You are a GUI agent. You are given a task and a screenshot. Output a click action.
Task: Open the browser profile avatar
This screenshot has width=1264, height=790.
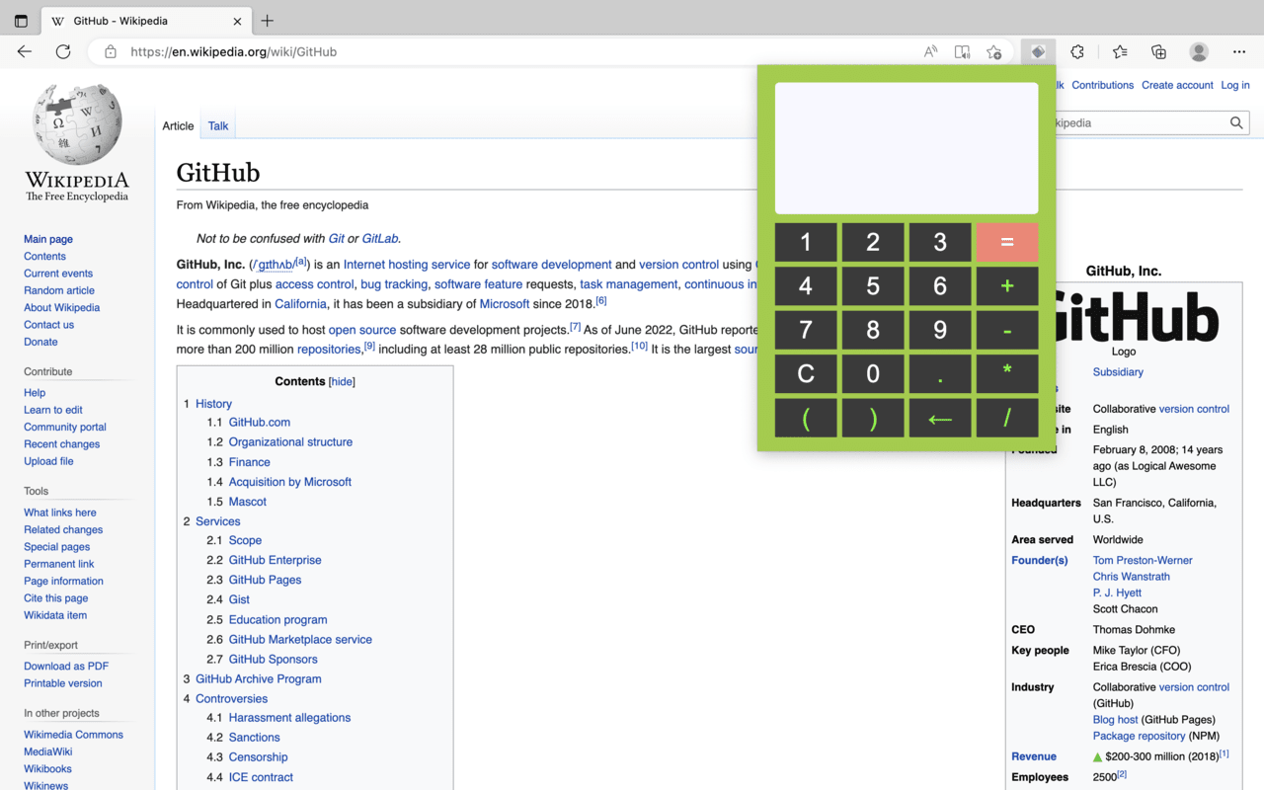(1199, 51)
